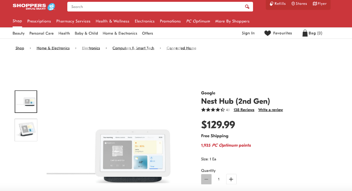Click the Shoppers Drug Mart logo

point(34,6)
